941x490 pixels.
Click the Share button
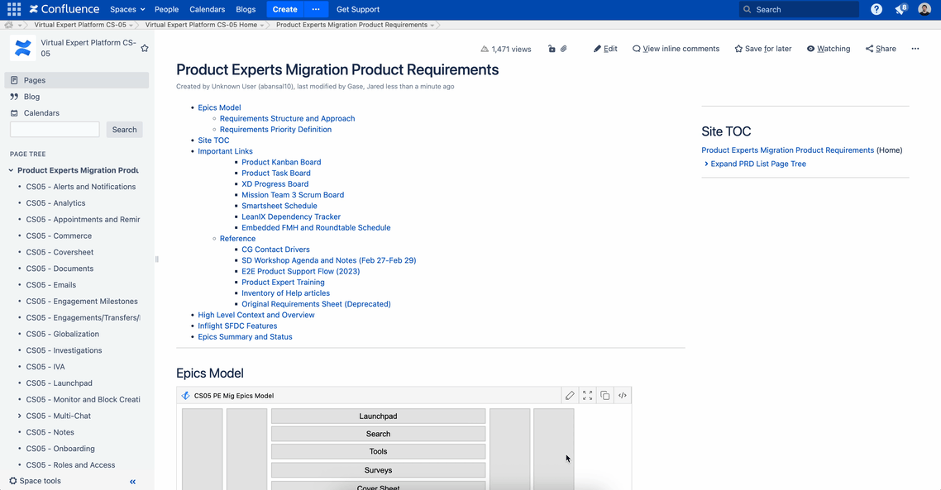(x=881, y=49)
